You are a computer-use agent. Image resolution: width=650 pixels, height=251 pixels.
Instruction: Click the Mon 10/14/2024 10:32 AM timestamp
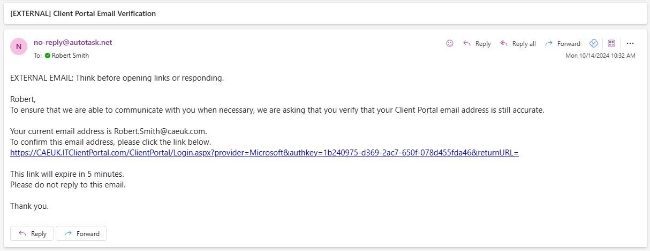[600, 56]
